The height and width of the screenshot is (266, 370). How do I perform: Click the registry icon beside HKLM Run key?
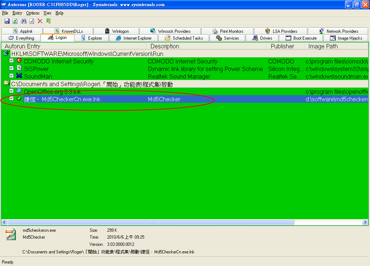pos(7,53)
